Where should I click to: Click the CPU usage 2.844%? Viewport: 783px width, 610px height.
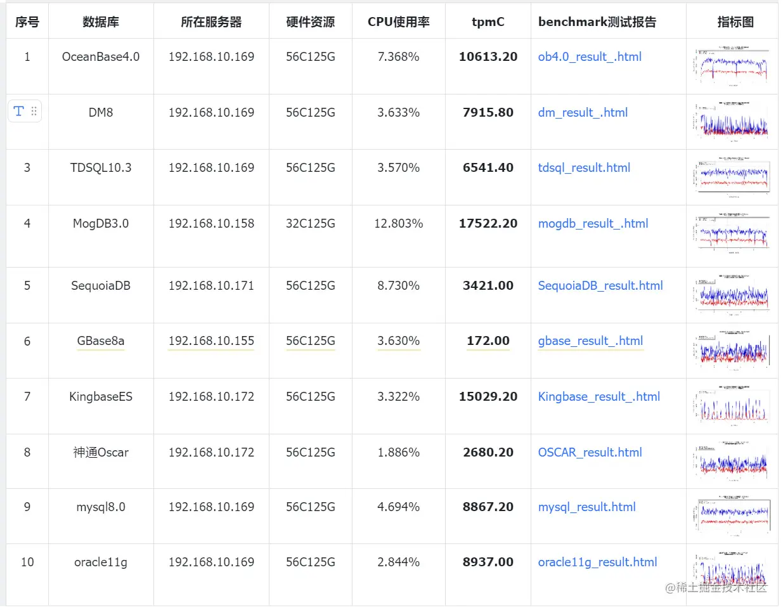tap(399, 562)
